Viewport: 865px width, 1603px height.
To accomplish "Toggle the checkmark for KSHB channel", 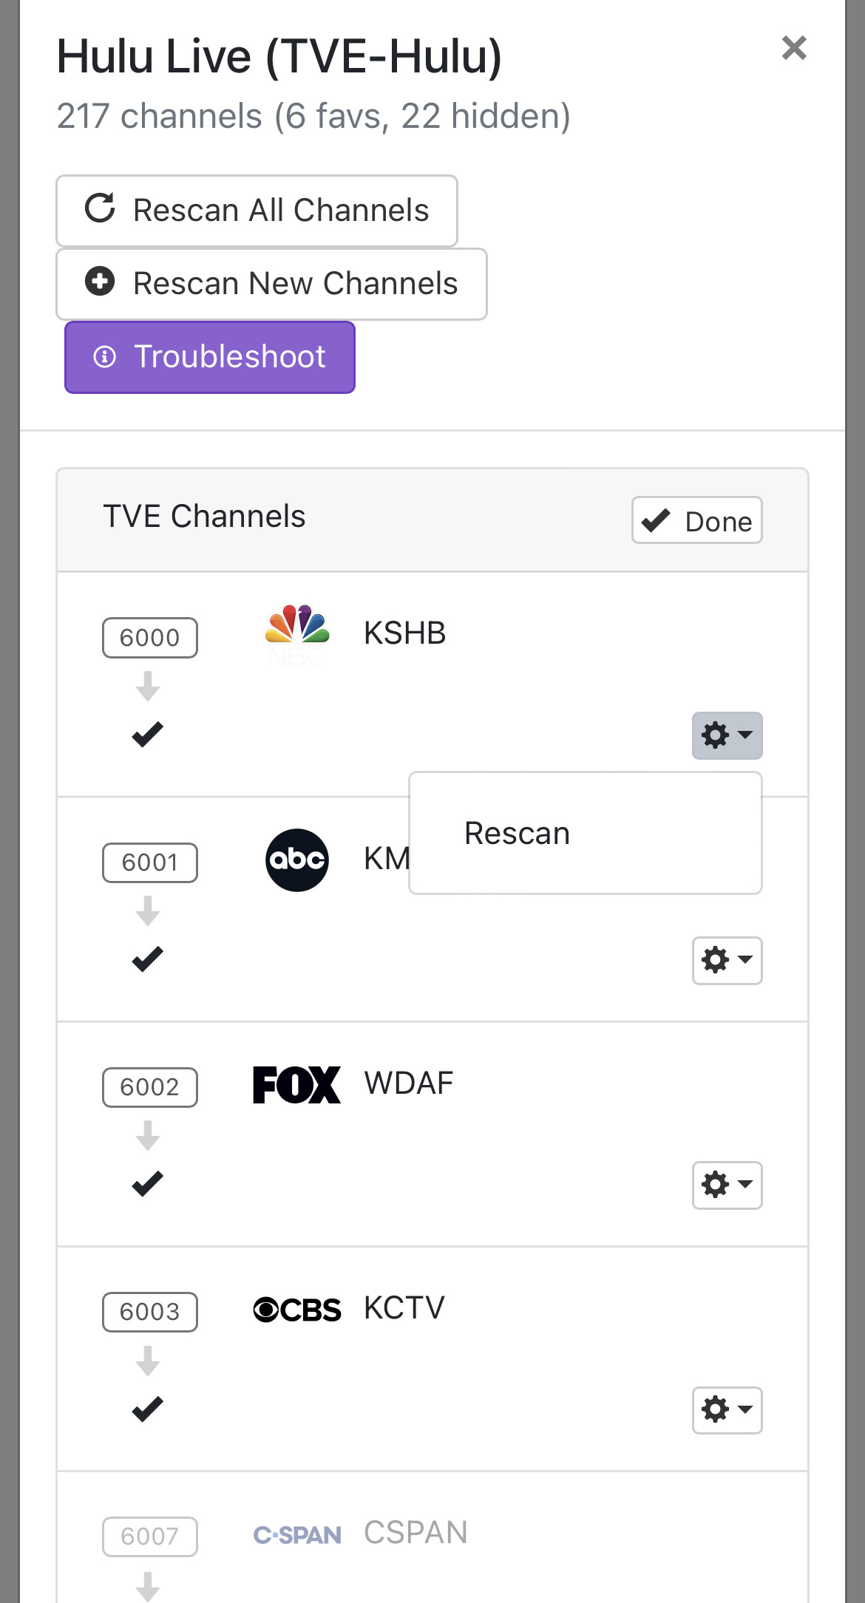I will tap(148, 735).
